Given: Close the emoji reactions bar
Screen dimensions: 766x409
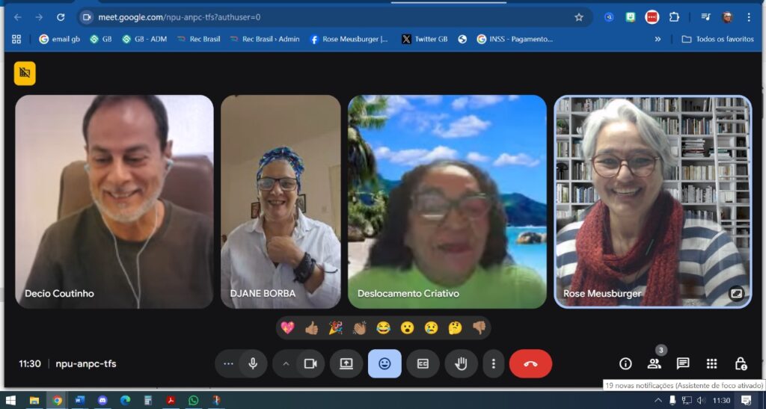Looking at the screenshot, I should pyautogui.click(x=385, y=363).
